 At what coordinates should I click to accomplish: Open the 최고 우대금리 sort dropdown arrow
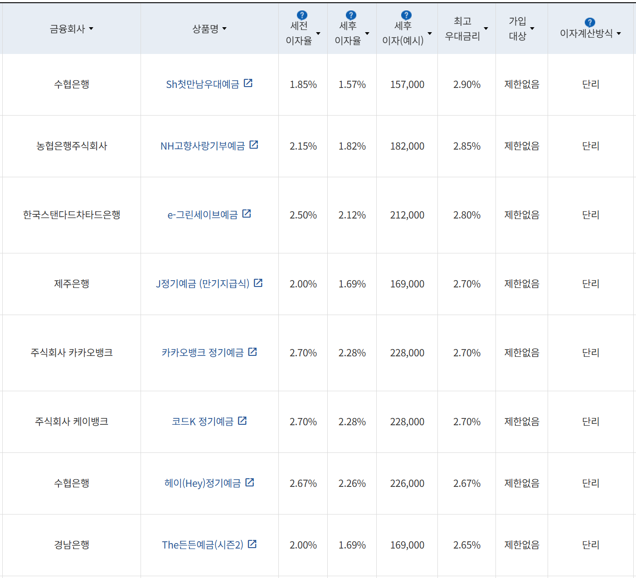tap(486, 29)
